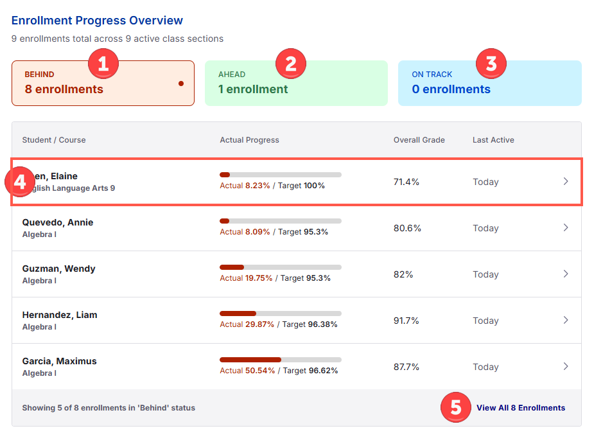Click the Actual 19.75% / Target 95.3% text
This screenshot has height=433, width=594.
275,278
